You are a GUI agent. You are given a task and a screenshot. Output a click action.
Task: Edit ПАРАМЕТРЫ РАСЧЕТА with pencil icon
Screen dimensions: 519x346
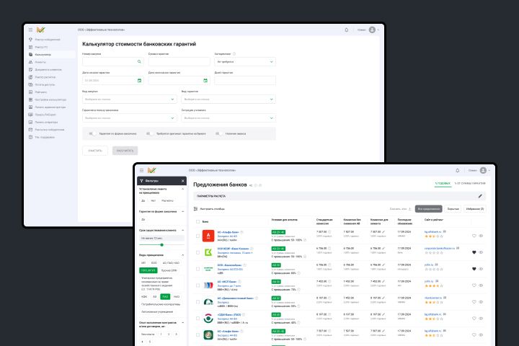coord(480,196)
